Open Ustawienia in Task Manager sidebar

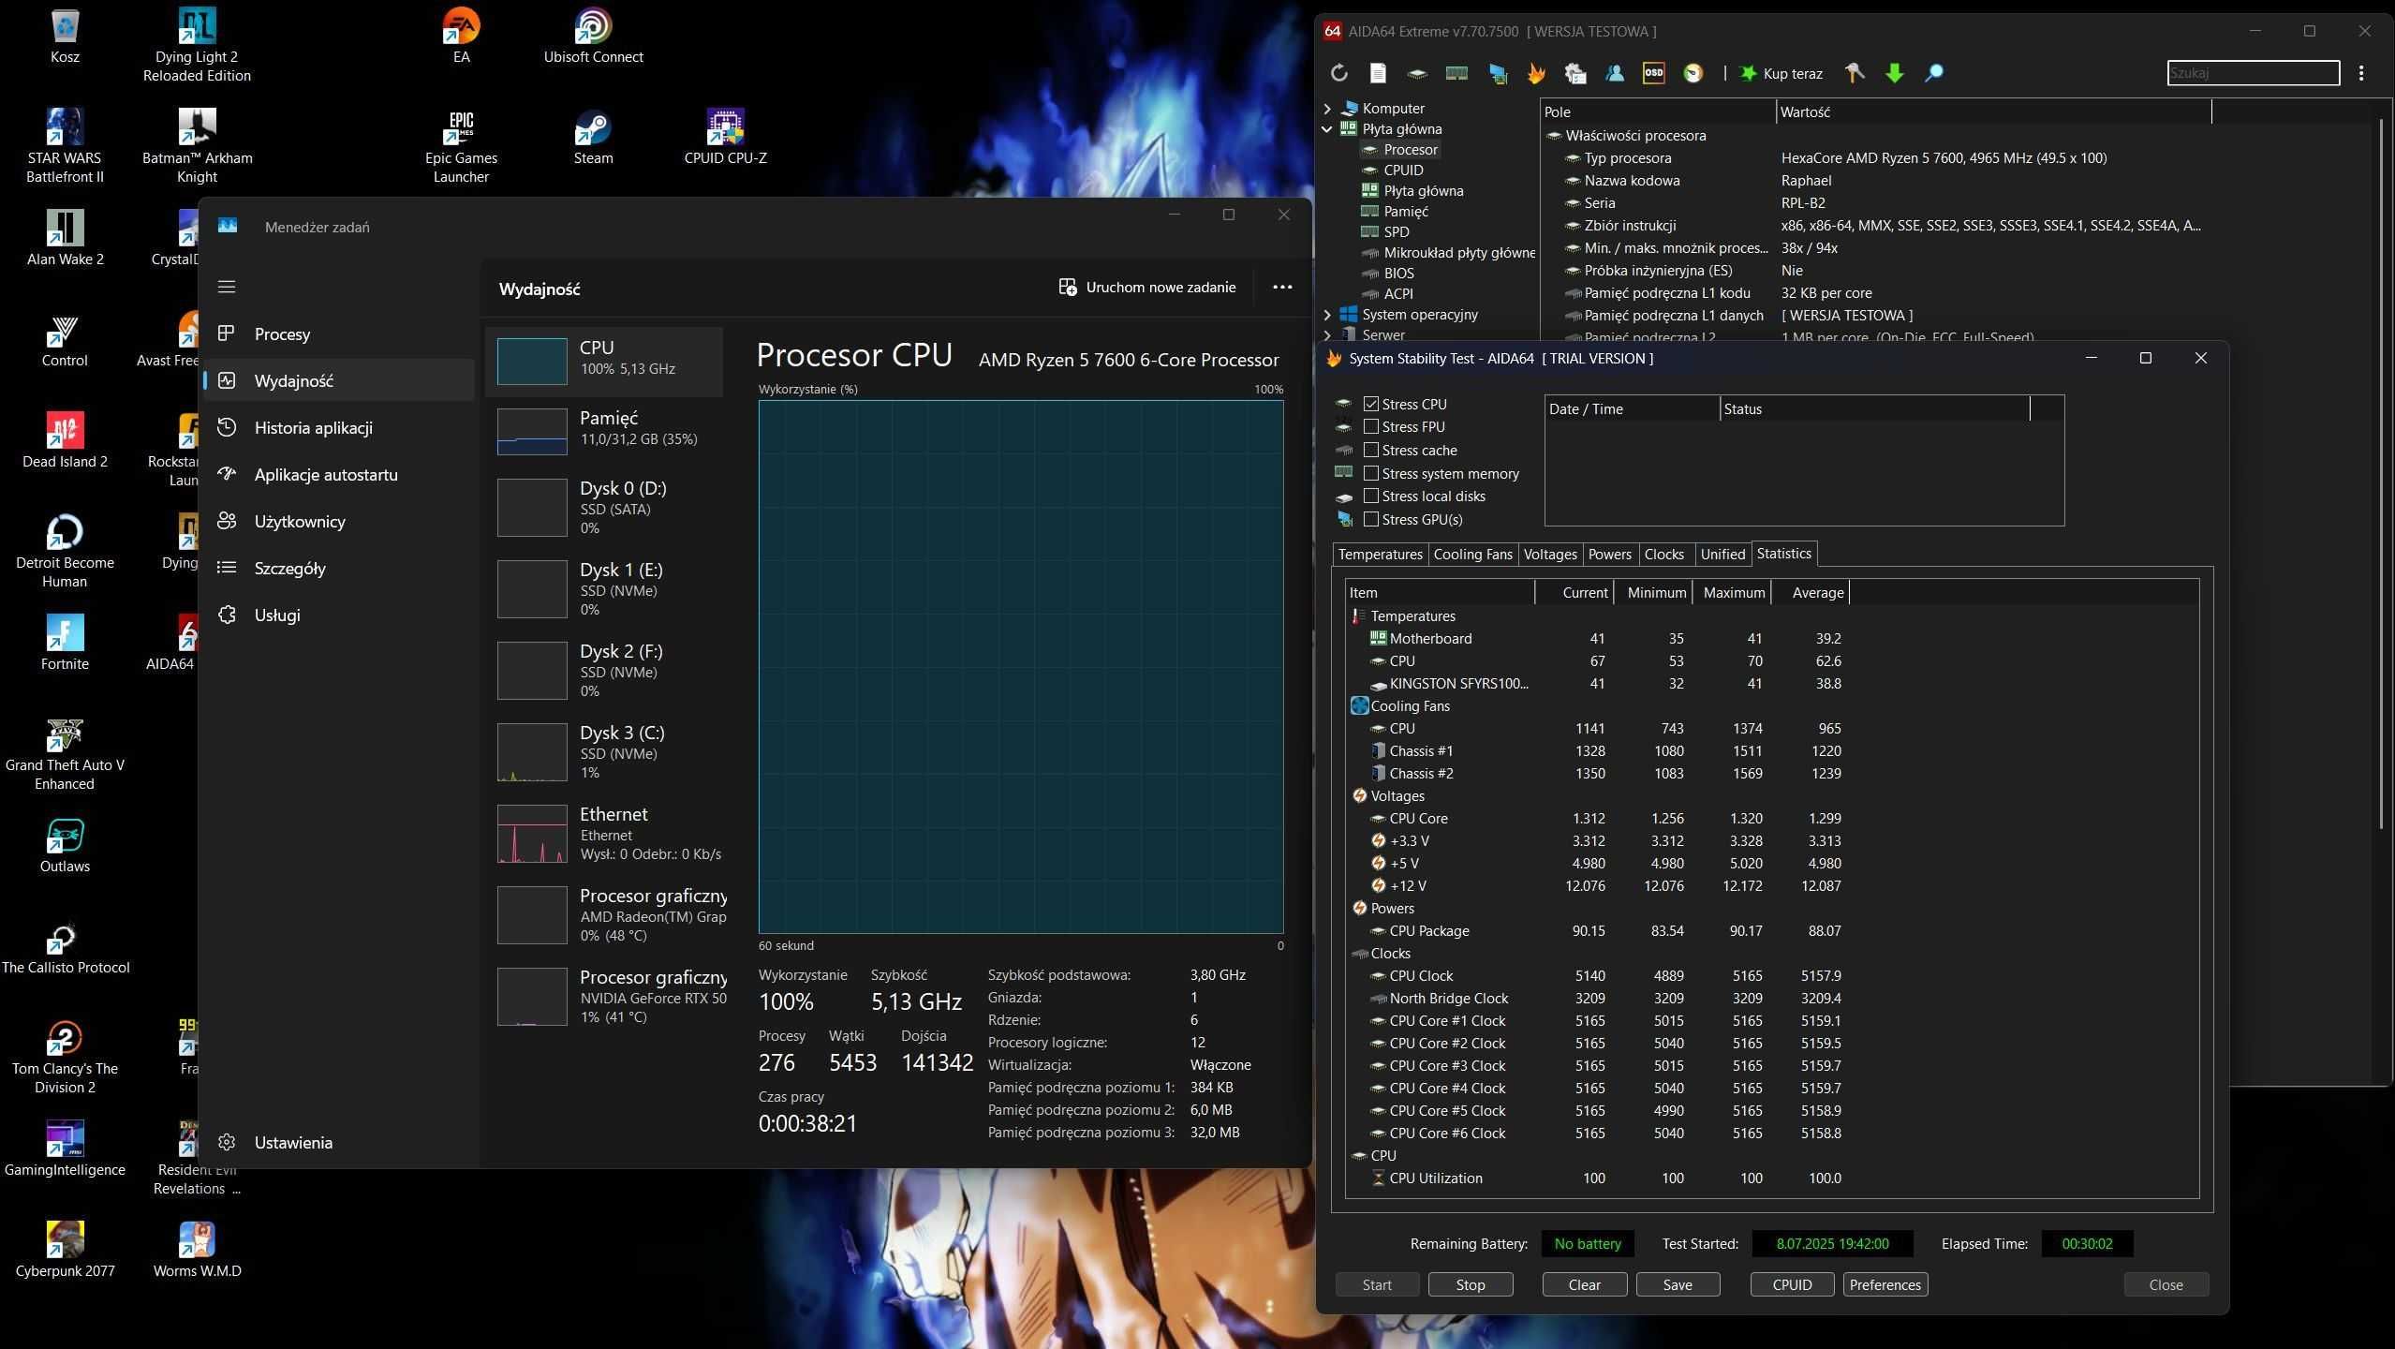pyautogui.click(x=338, y=1143)
